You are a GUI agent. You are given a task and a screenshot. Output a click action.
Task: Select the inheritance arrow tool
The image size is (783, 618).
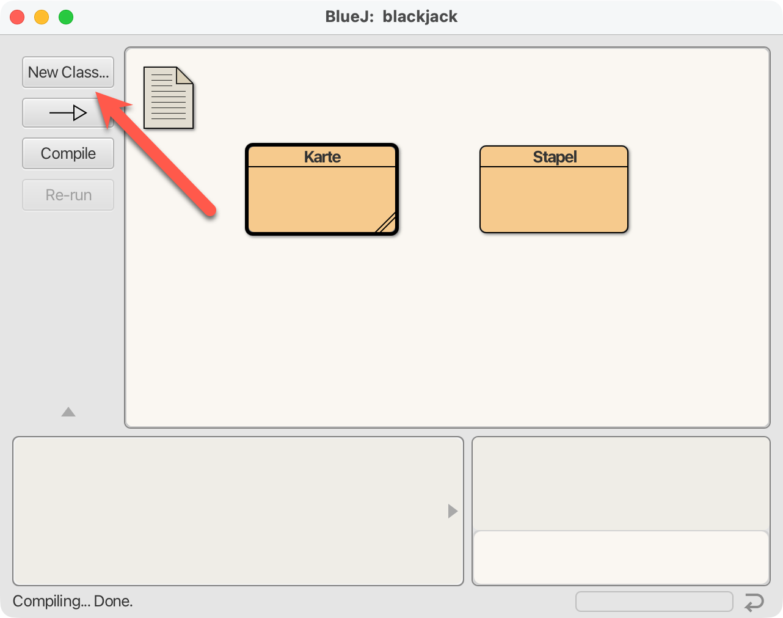click(x=68, y=113)
